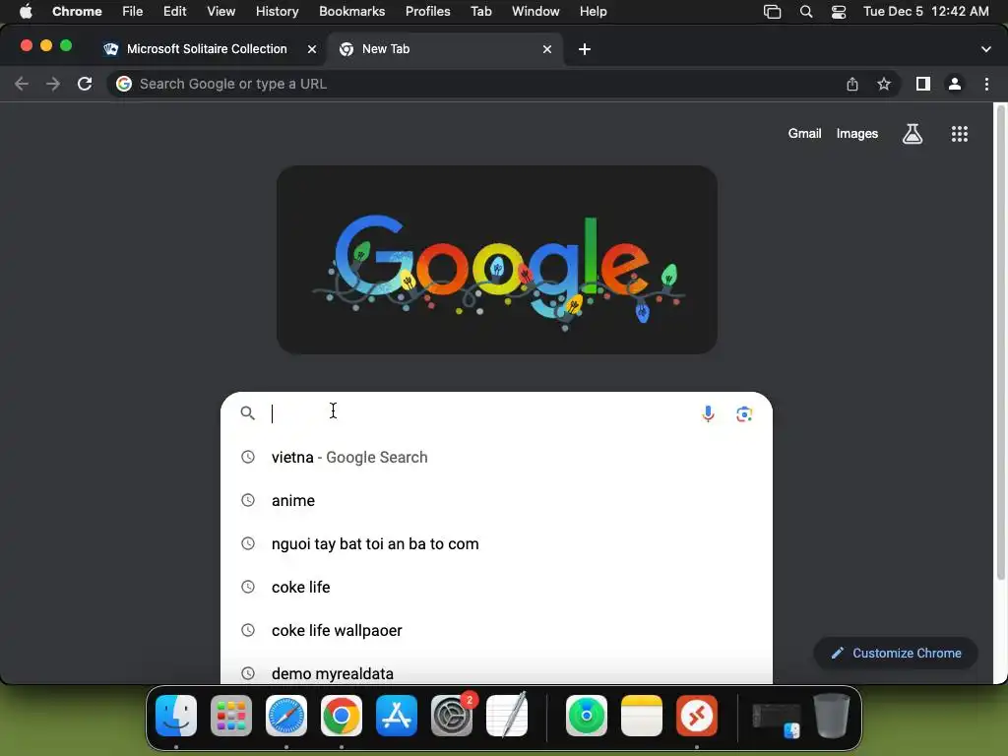This screenshot has width=1008, height=756.
Task: Click the magnifier icon in search box
Action: 247,412
